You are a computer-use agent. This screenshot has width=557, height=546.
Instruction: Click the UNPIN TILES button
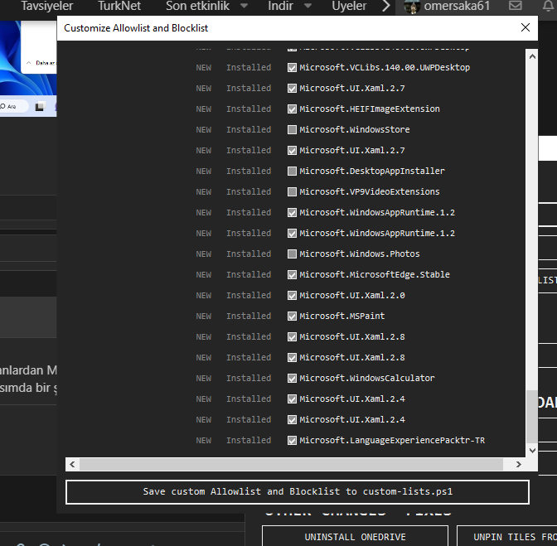pyautogui.click(x=507, y=536)
